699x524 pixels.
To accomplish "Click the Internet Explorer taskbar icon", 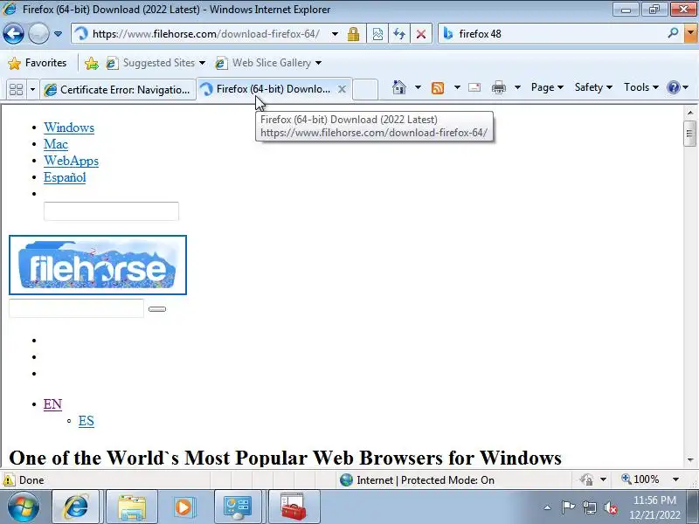I will pos(76,507).
